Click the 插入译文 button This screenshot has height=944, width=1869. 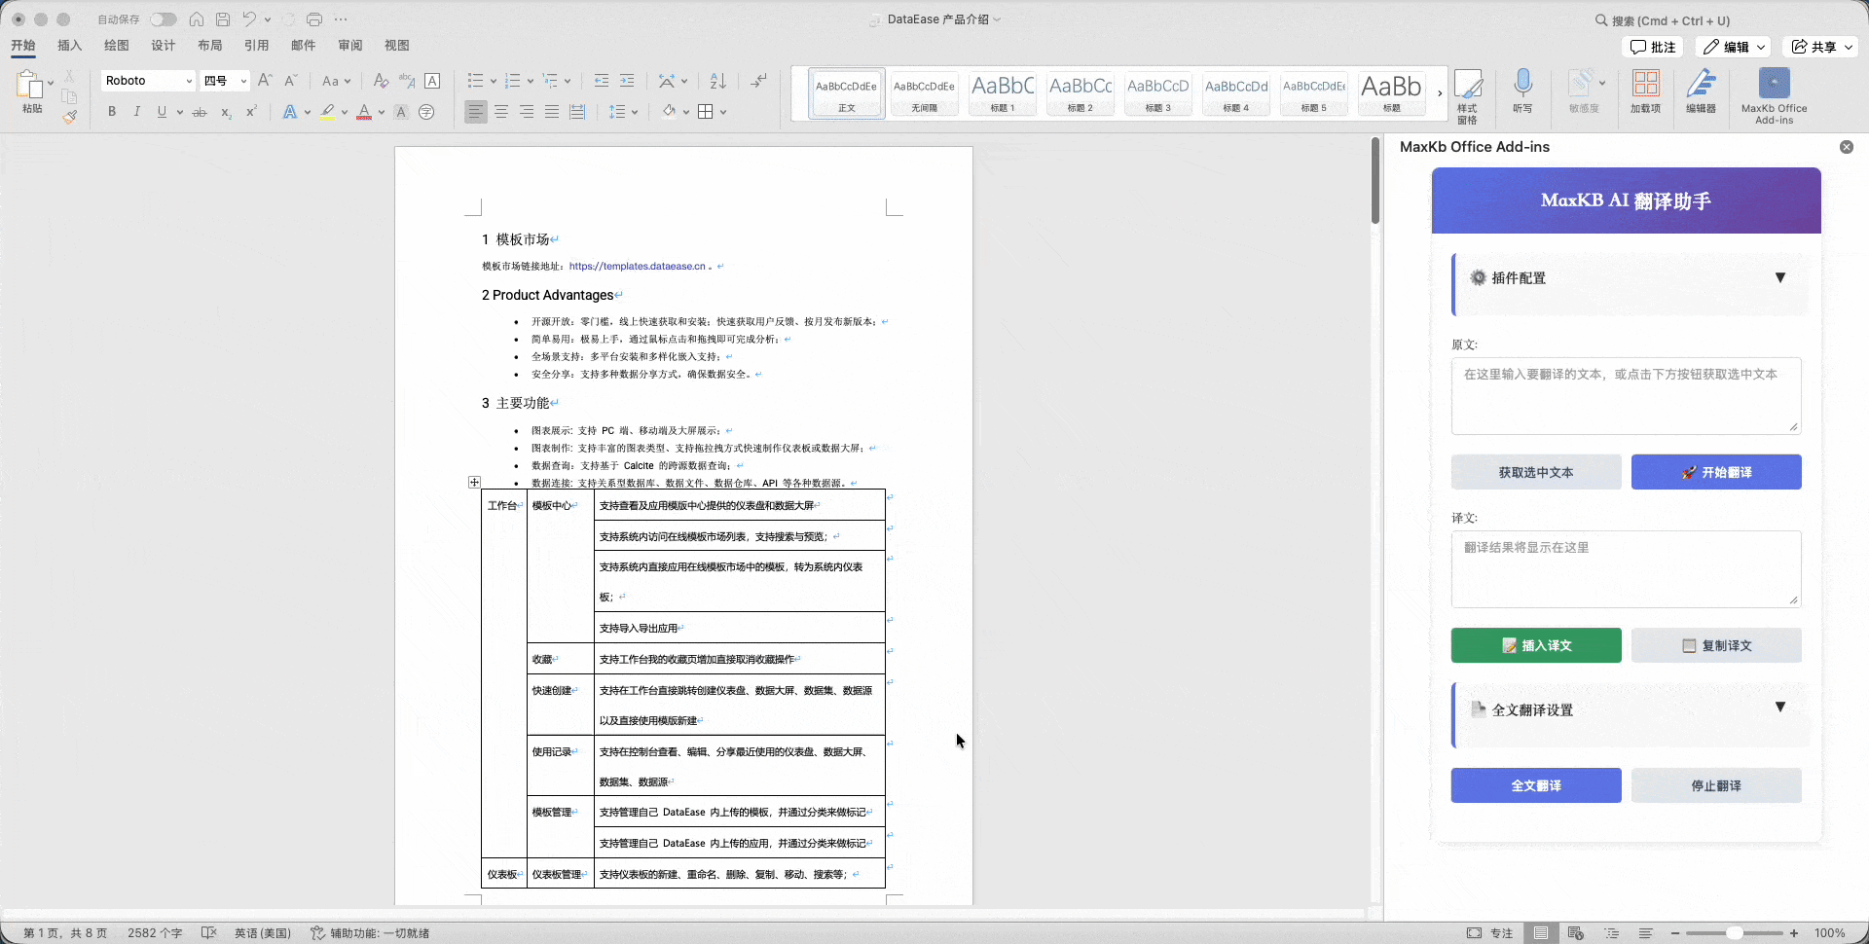tap(1536, 645)
